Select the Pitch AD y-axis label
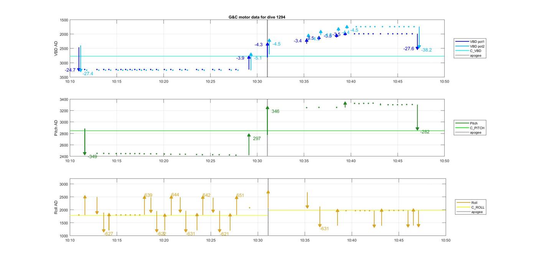 coord(56,128)
